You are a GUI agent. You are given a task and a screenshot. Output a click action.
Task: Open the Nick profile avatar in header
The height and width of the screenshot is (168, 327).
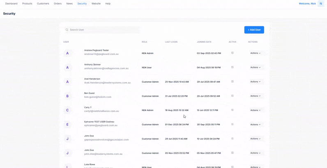pyautogui.click(x=321, y=4)
